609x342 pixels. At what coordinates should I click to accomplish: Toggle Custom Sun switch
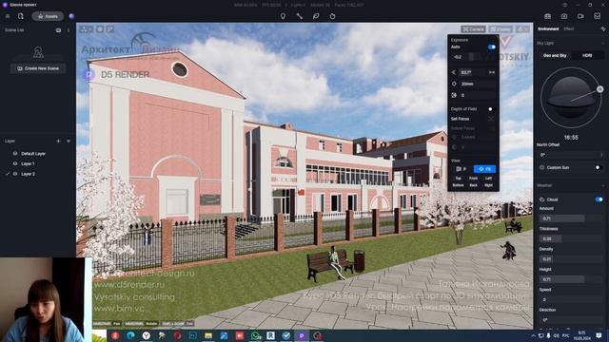coord(599,167)
